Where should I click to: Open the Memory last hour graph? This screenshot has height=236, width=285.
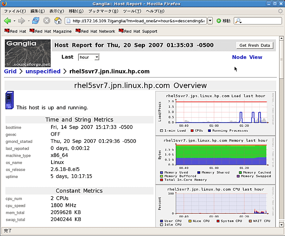click(x=215, y=160)
